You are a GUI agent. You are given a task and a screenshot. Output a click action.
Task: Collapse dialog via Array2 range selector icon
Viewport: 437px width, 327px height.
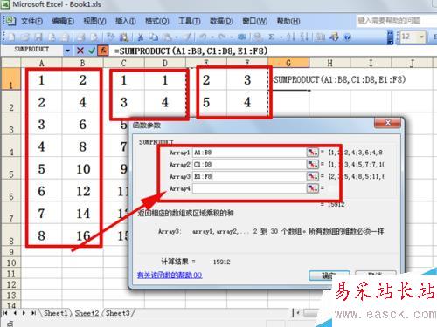(x=312, y=164)
